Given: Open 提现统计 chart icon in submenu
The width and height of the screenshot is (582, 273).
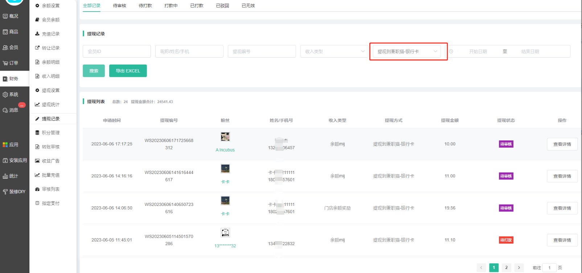Looking at the screenshot, I should tap(37, 104).
